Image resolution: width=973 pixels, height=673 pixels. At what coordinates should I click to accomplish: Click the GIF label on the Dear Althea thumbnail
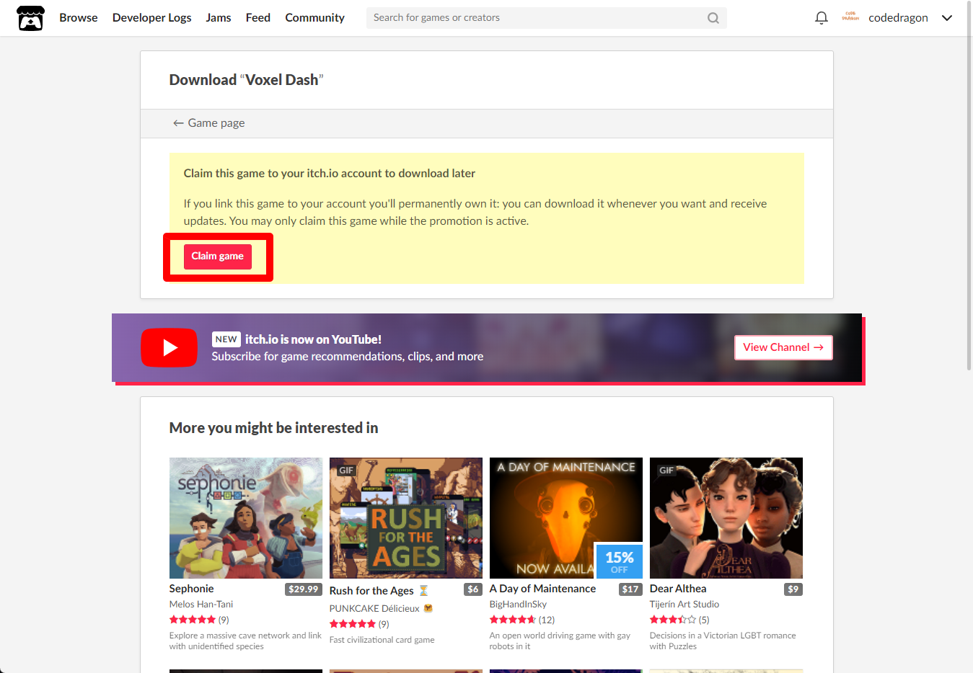tap(666, 470)
